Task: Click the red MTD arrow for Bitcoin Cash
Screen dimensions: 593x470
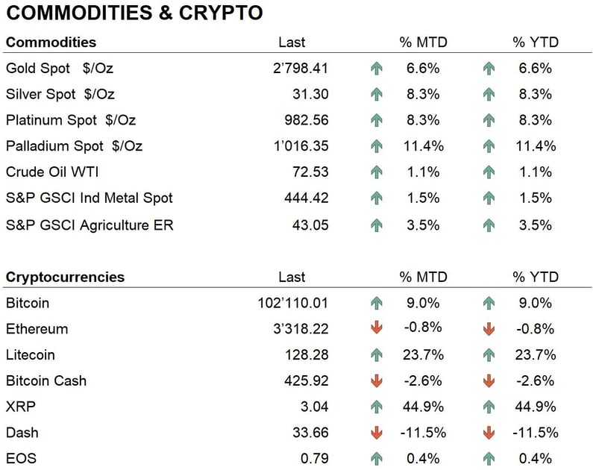Action: [377, 380]
